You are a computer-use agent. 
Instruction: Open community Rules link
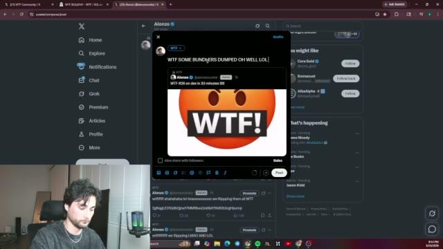[278, 160]
